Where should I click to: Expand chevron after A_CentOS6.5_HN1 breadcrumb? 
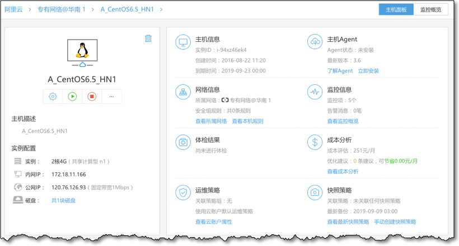point(161,9)
